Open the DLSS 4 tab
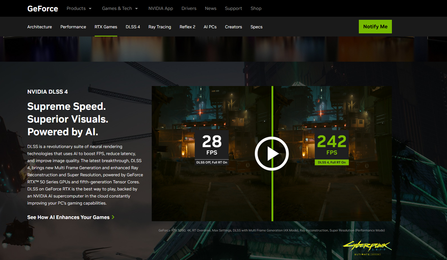This screenshot has height=260, width=447. [133, 27]
